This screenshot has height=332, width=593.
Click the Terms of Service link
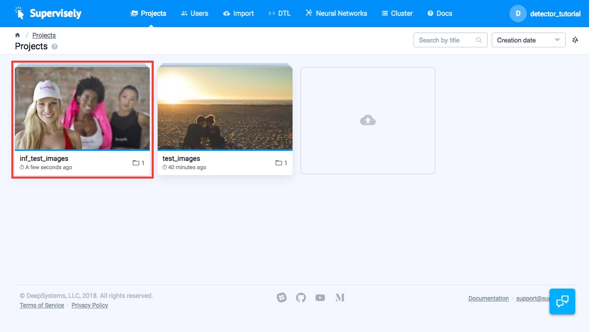coord(42,305)
